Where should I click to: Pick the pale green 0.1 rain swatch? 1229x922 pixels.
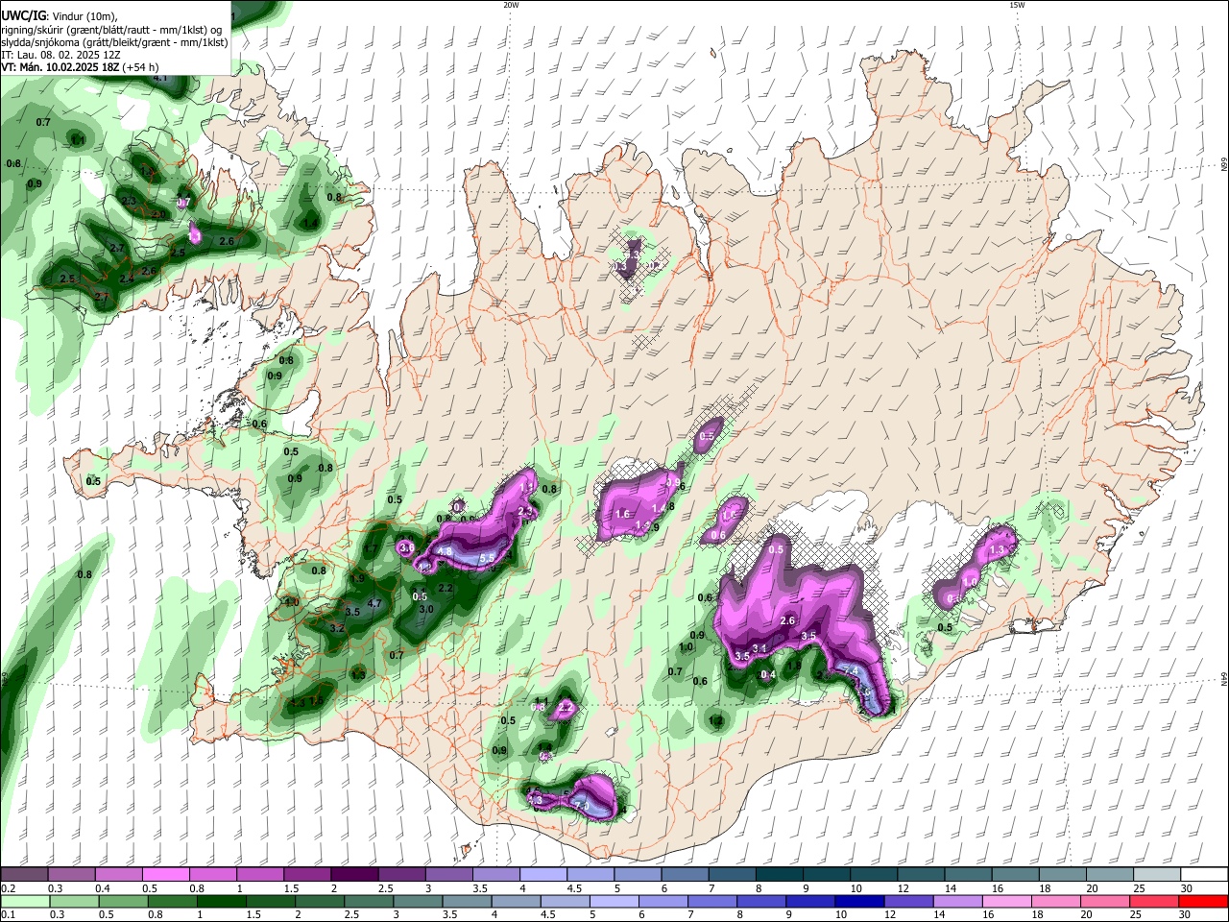click(24, 901)
